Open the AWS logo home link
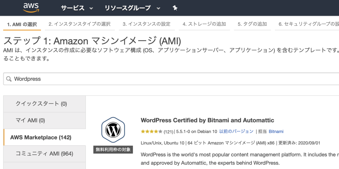This screenshot has width=339, height=169. [x=31, y=8]
